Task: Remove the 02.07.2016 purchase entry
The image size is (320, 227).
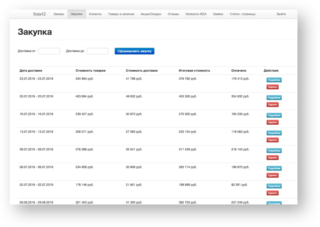Action: (x=272, y=193)
